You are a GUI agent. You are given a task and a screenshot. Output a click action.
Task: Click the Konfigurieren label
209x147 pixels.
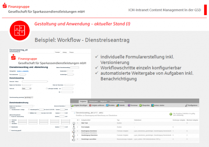[x=193, y=105]
